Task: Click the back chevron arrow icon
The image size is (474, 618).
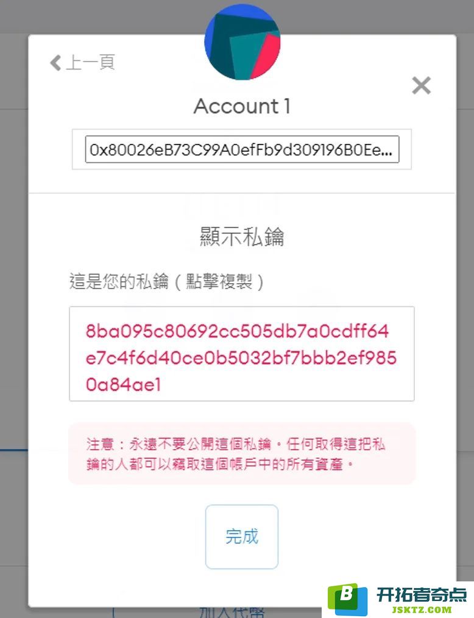Action: pos(55,63)
